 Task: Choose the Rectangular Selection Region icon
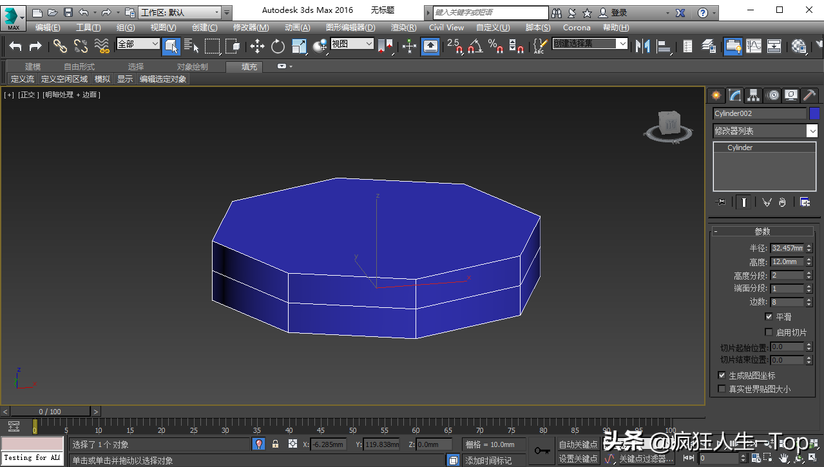[x=212, y=46]
